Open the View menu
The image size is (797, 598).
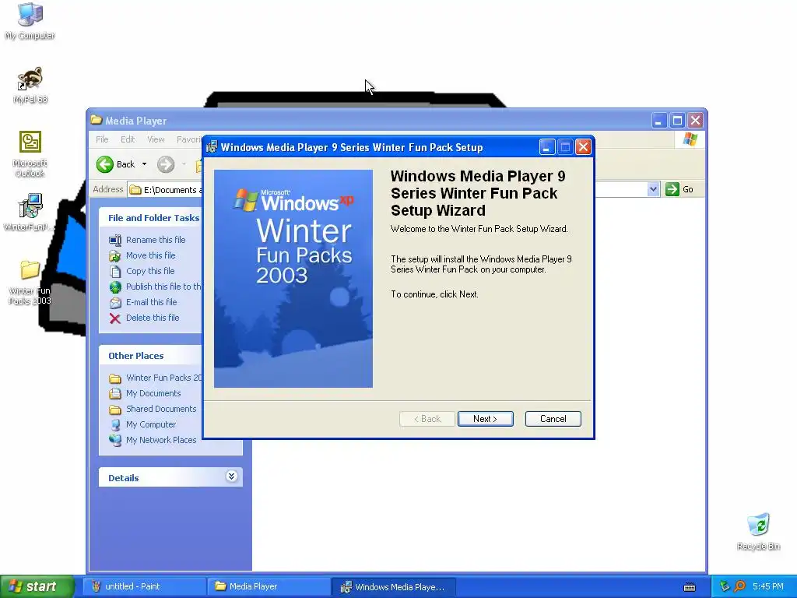click(x=156, y=139)
